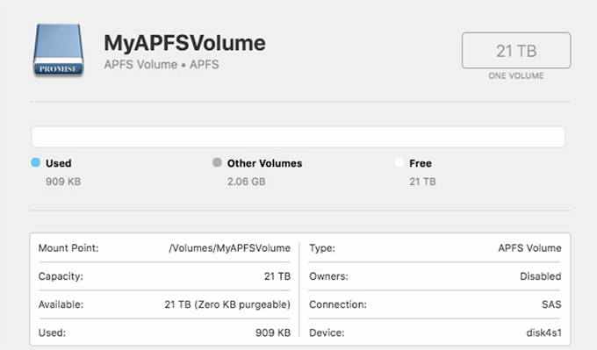Click the MyAPFSVolume title
This screenshot has width=597, height=350.
184,43
